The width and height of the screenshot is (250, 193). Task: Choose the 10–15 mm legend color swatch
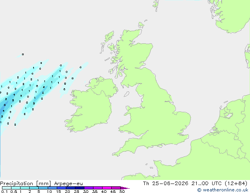(52, 188)
